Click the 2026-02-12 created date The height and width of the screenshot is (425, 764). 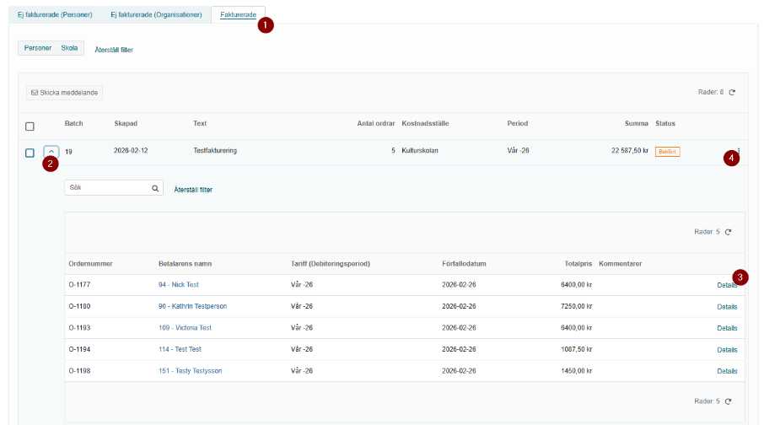tap(131, 151)
